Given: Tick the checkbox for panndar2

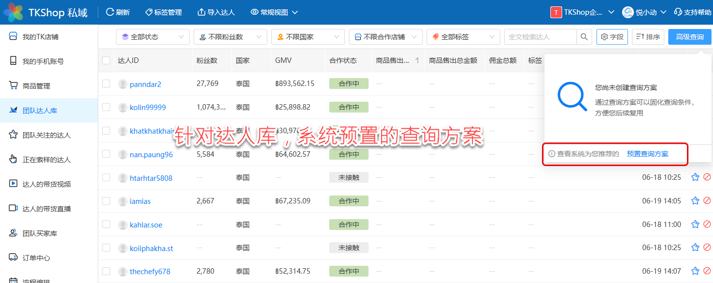Looking at the screenshot, I should [106, 84].
